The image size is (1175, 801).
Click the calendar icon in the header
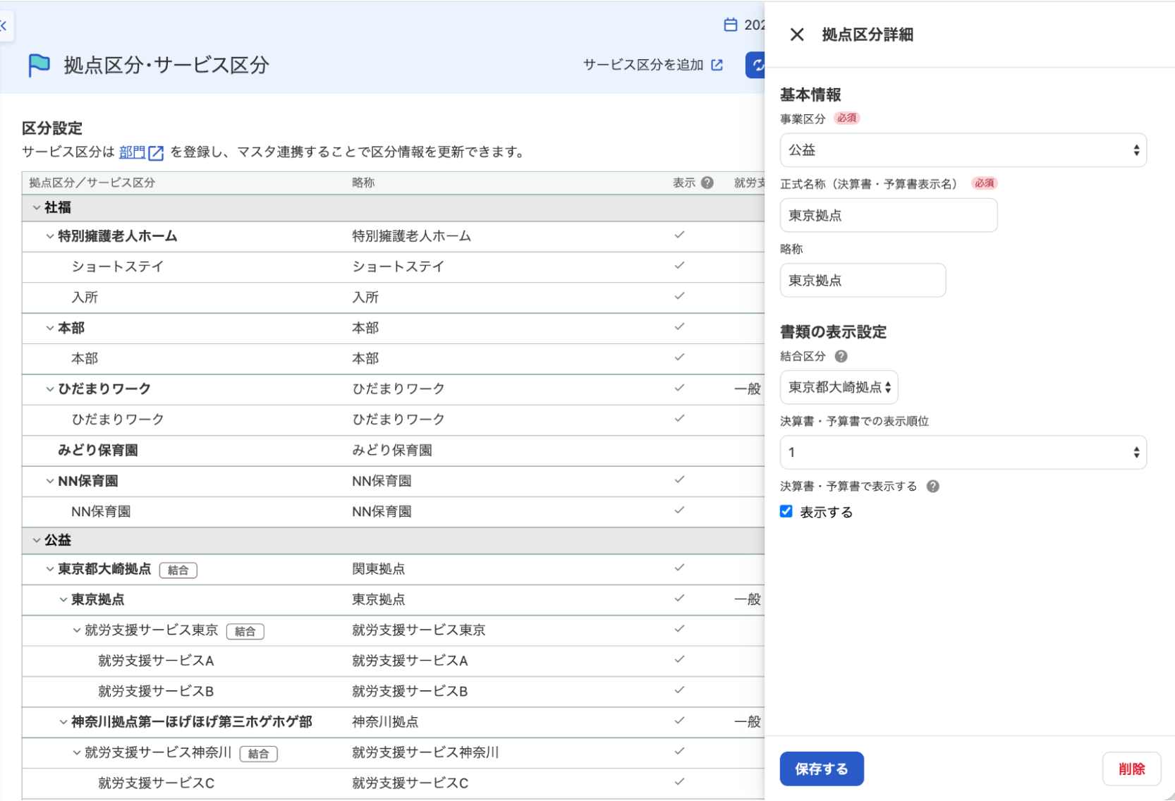(731, 25)
